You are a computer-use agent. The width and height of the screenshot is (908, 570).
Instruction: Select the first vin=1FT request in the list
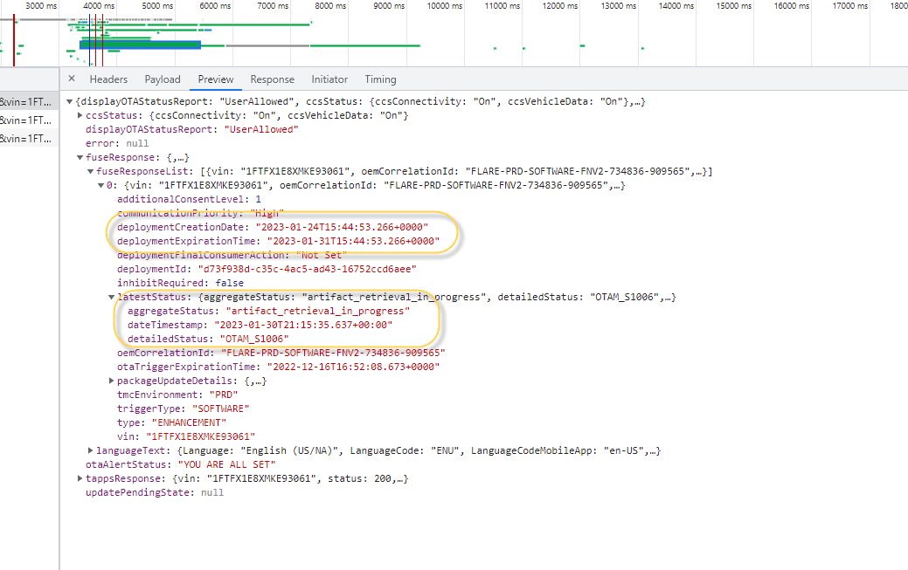pos(26,100)
